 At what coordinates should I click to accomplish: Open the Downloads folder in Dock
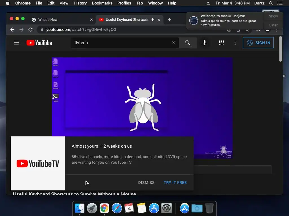(x=197, y=208)
